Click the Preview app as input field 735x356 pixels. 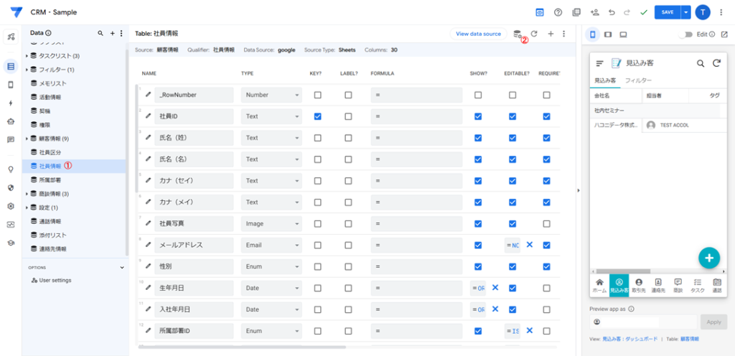643,322
